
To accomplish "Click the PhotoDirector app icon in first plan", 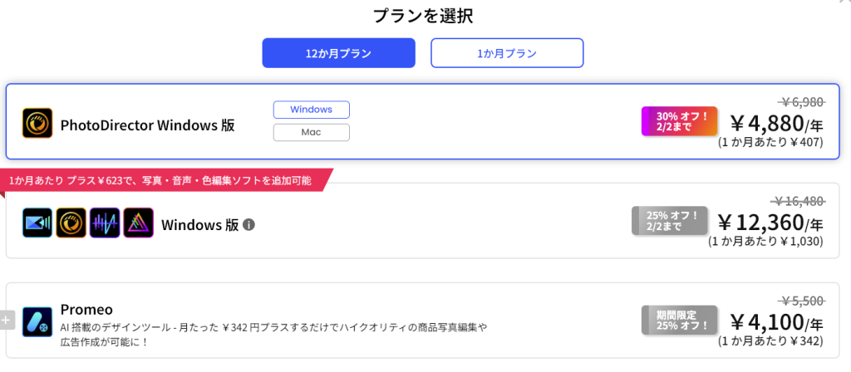I will pyautogui.click(x=37, y=124).
